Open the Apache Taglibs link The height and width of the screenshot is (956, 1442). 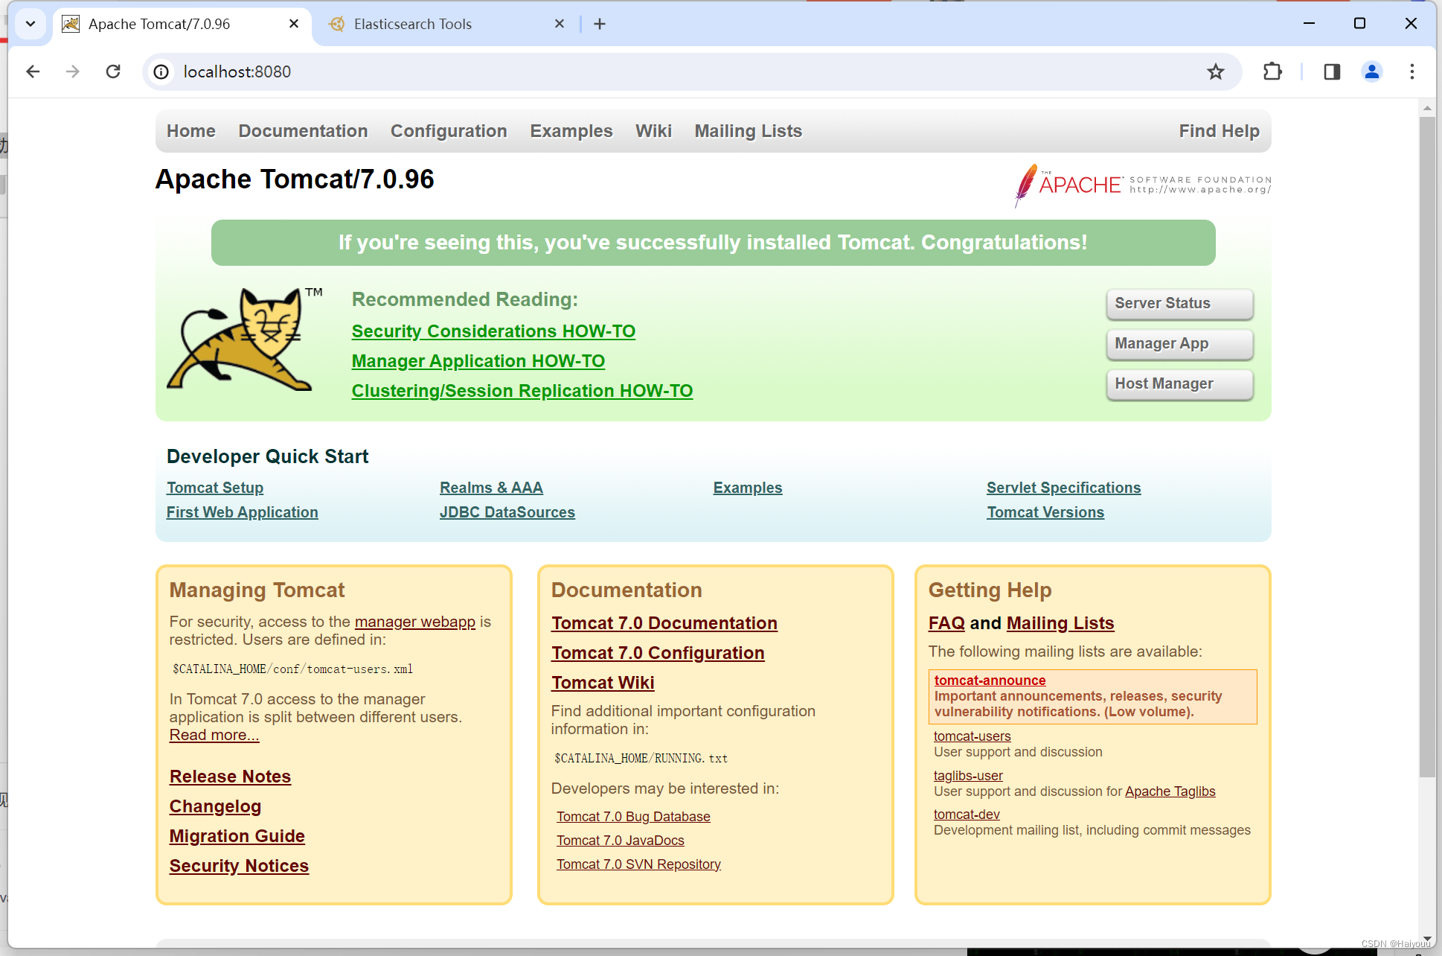click(x=1170, y=791)
